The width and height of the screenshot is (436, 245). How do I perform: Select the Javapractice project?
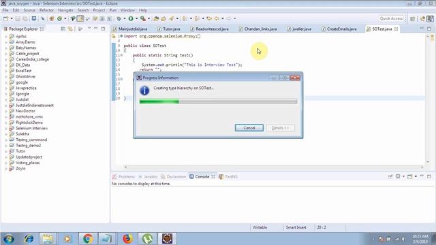[x=26, y=88]
